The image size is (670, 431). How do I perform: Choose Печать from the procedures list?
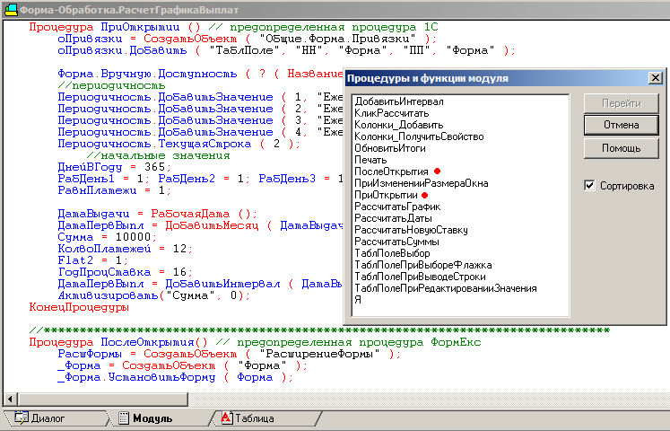coord(370,160)
